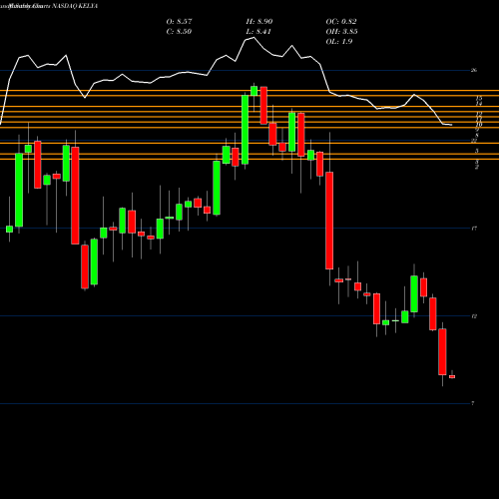The width and height of the screenshot is (499, 499).
Task: Click the price axis label 26
Action: [474, 70]
